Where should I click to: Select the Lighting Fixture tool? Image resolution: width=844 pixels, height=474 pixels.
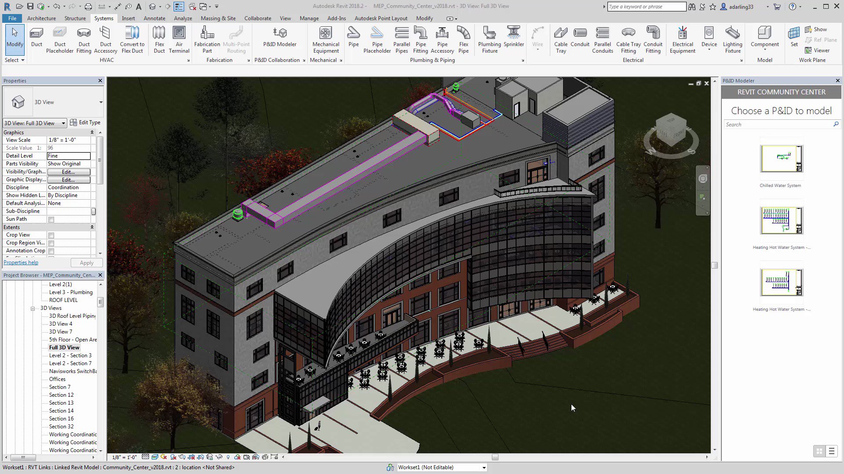732,39
